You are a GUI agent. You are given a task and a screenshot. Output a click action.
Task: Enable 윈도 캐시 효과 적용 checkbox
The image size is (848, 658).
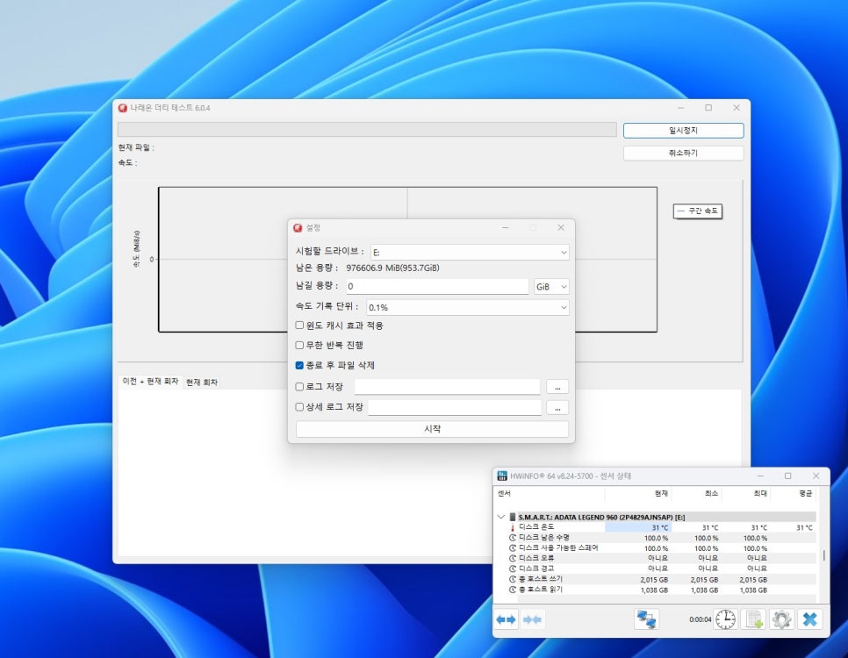[300, 325]
